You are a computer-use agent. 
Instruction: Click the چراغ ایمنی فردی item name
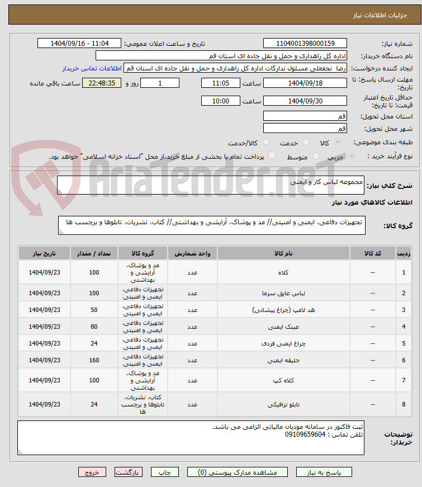pyautogui.click(x=283, y=343)
